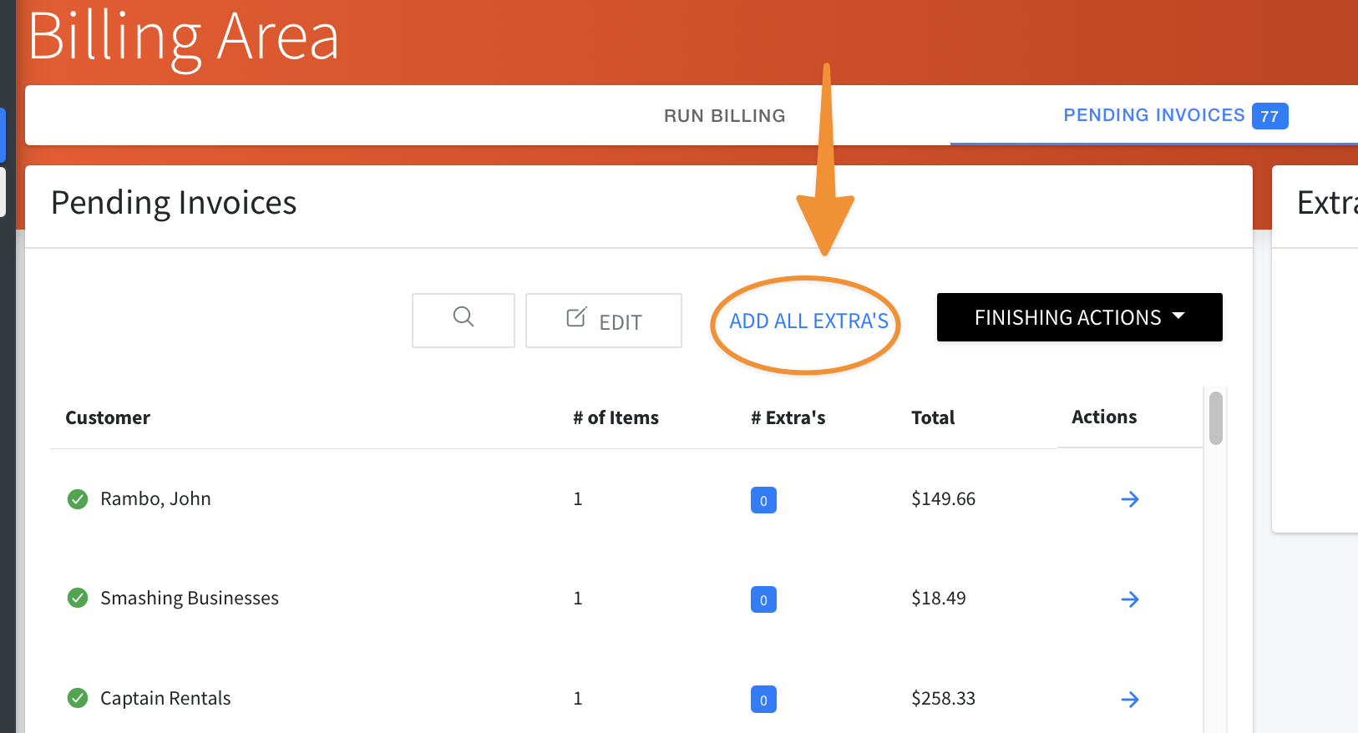Click the $149.66 total
Viewport: 1358px width, 733px height.
(x=943, y=498)
